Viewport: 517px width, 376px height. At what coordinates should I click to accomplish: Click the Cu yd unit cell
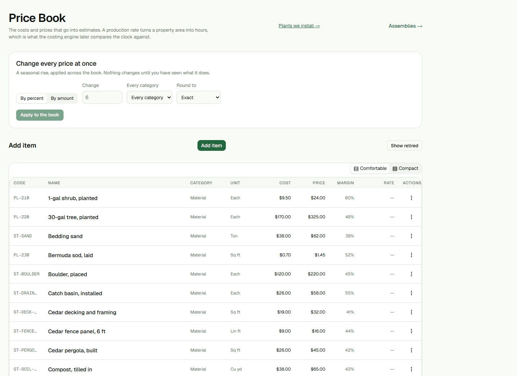click(236, 369)
